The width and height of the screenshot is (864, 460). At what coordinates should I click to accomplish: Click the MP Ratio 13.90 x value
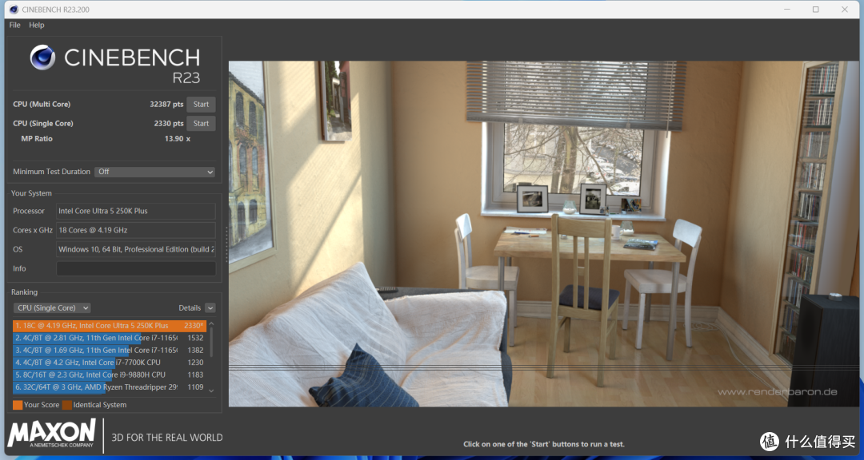pyautogui.click(x=178, y=139)
